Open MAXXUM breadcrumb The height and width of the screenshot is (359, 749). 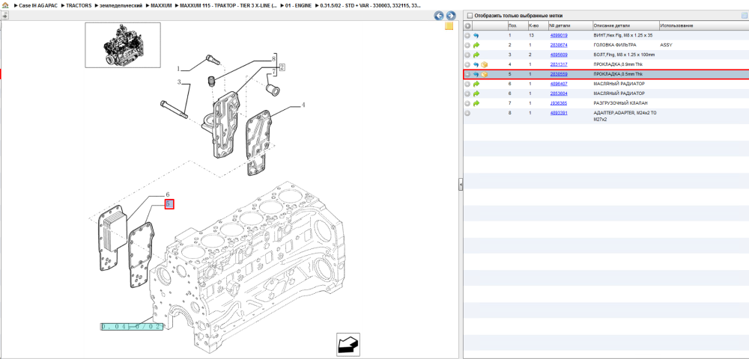161,5
